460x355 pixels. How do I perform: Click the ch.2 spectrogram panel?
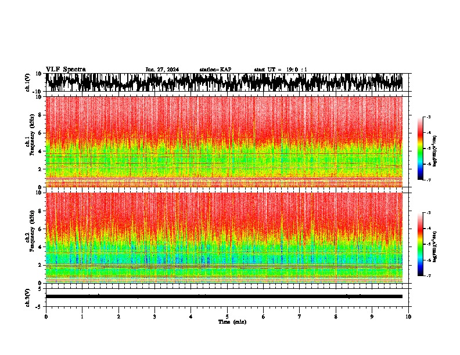pos(224,238)
